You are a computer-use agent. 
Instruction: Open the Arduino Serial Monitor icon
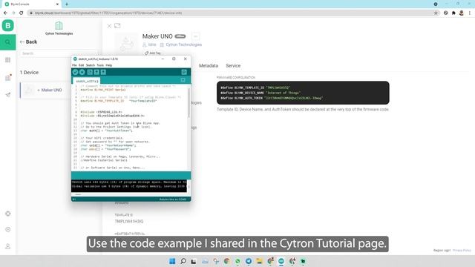click(184, 72)
